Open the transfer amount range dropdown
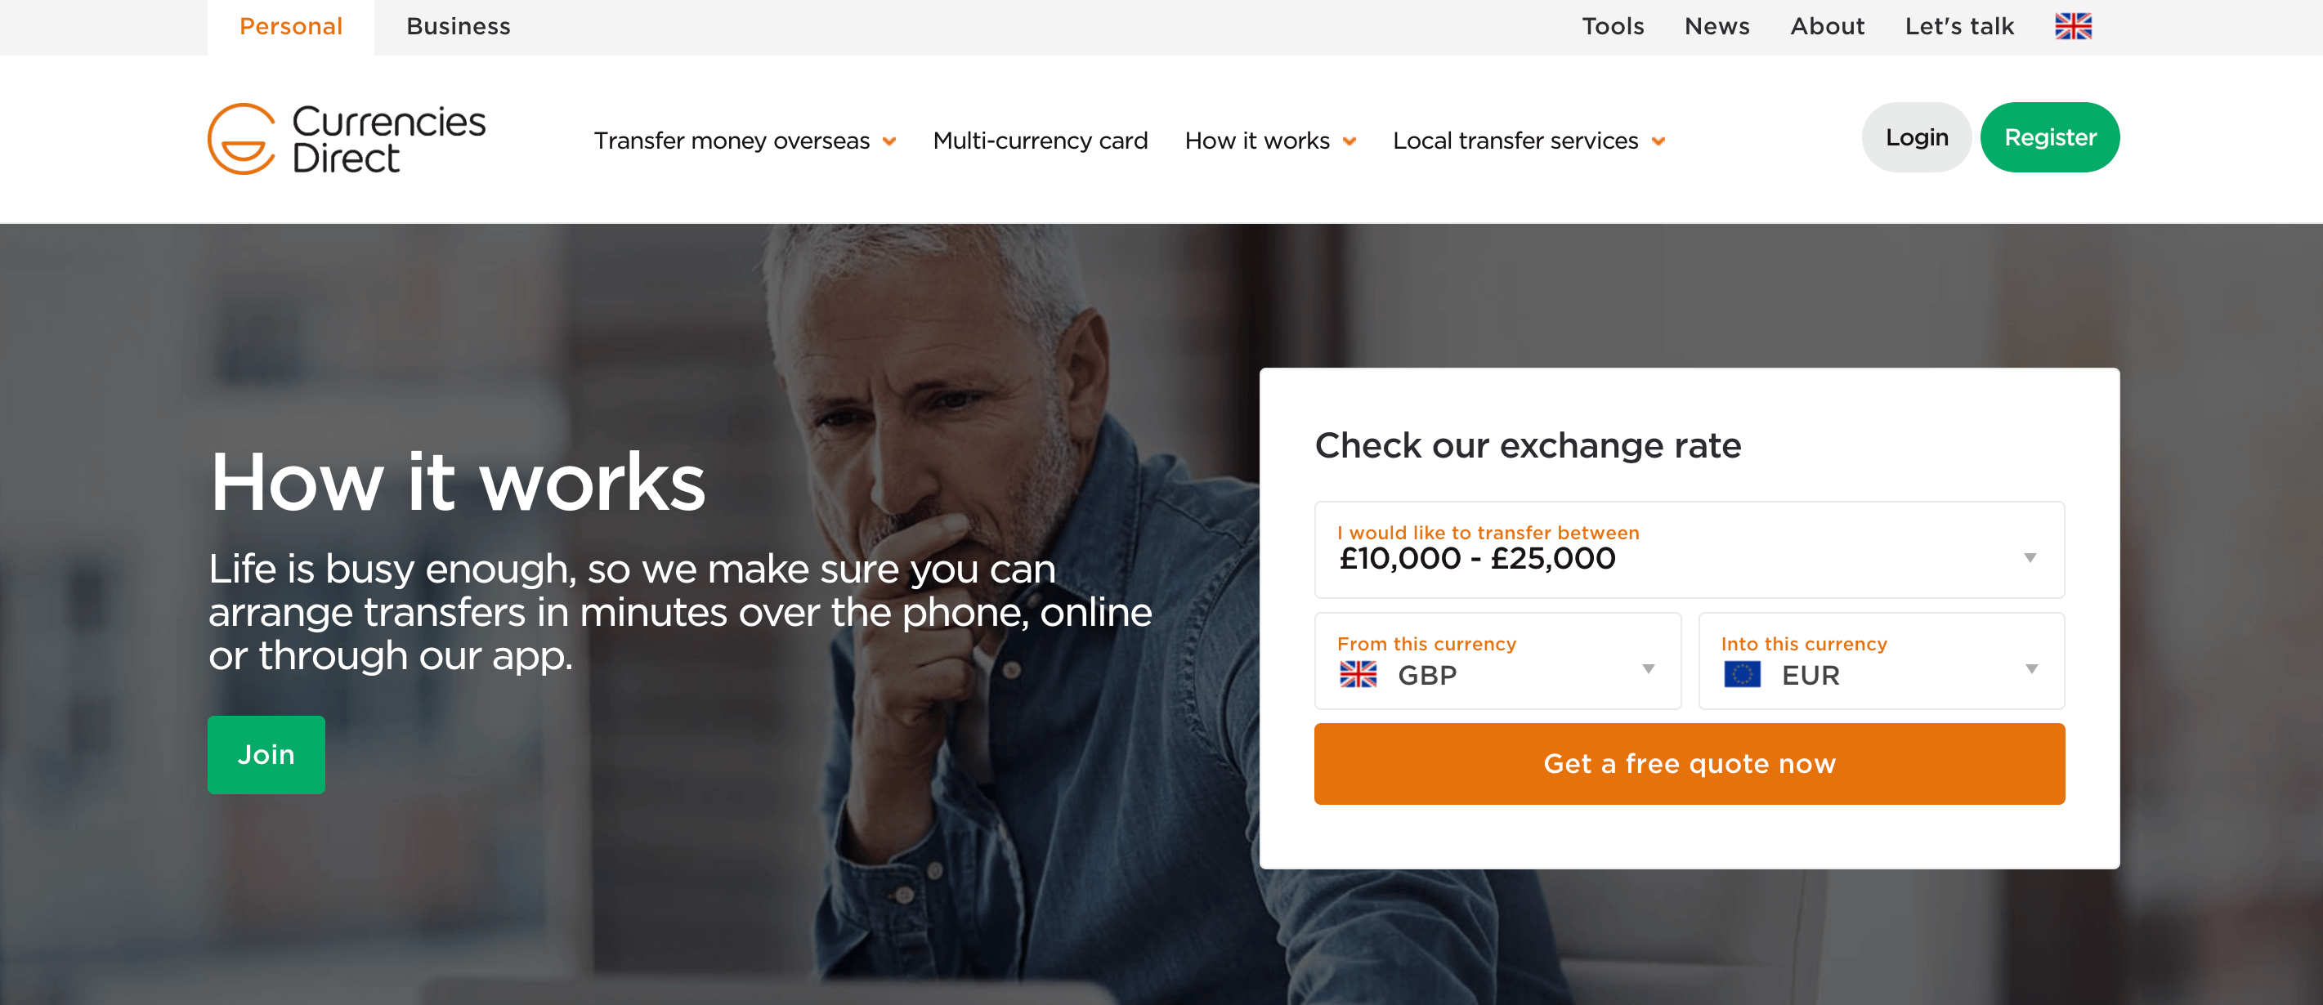 click(x=1689, y=550)
